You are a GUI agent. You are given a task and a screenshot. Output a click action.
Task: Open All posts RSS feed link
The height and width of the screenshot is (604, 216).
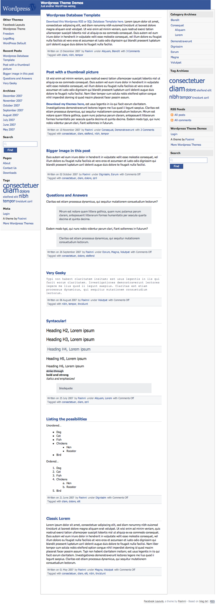tap(179, 115)
